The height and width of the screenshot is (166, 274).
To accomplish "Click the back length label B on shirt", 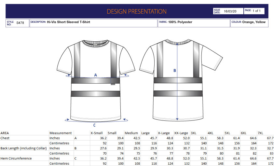I will pos(174,71).
